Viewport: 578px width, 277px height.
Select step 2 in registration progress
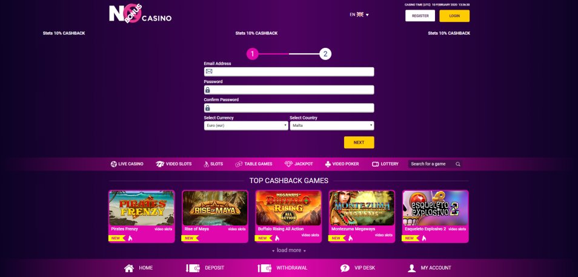[x=325, y=54]
